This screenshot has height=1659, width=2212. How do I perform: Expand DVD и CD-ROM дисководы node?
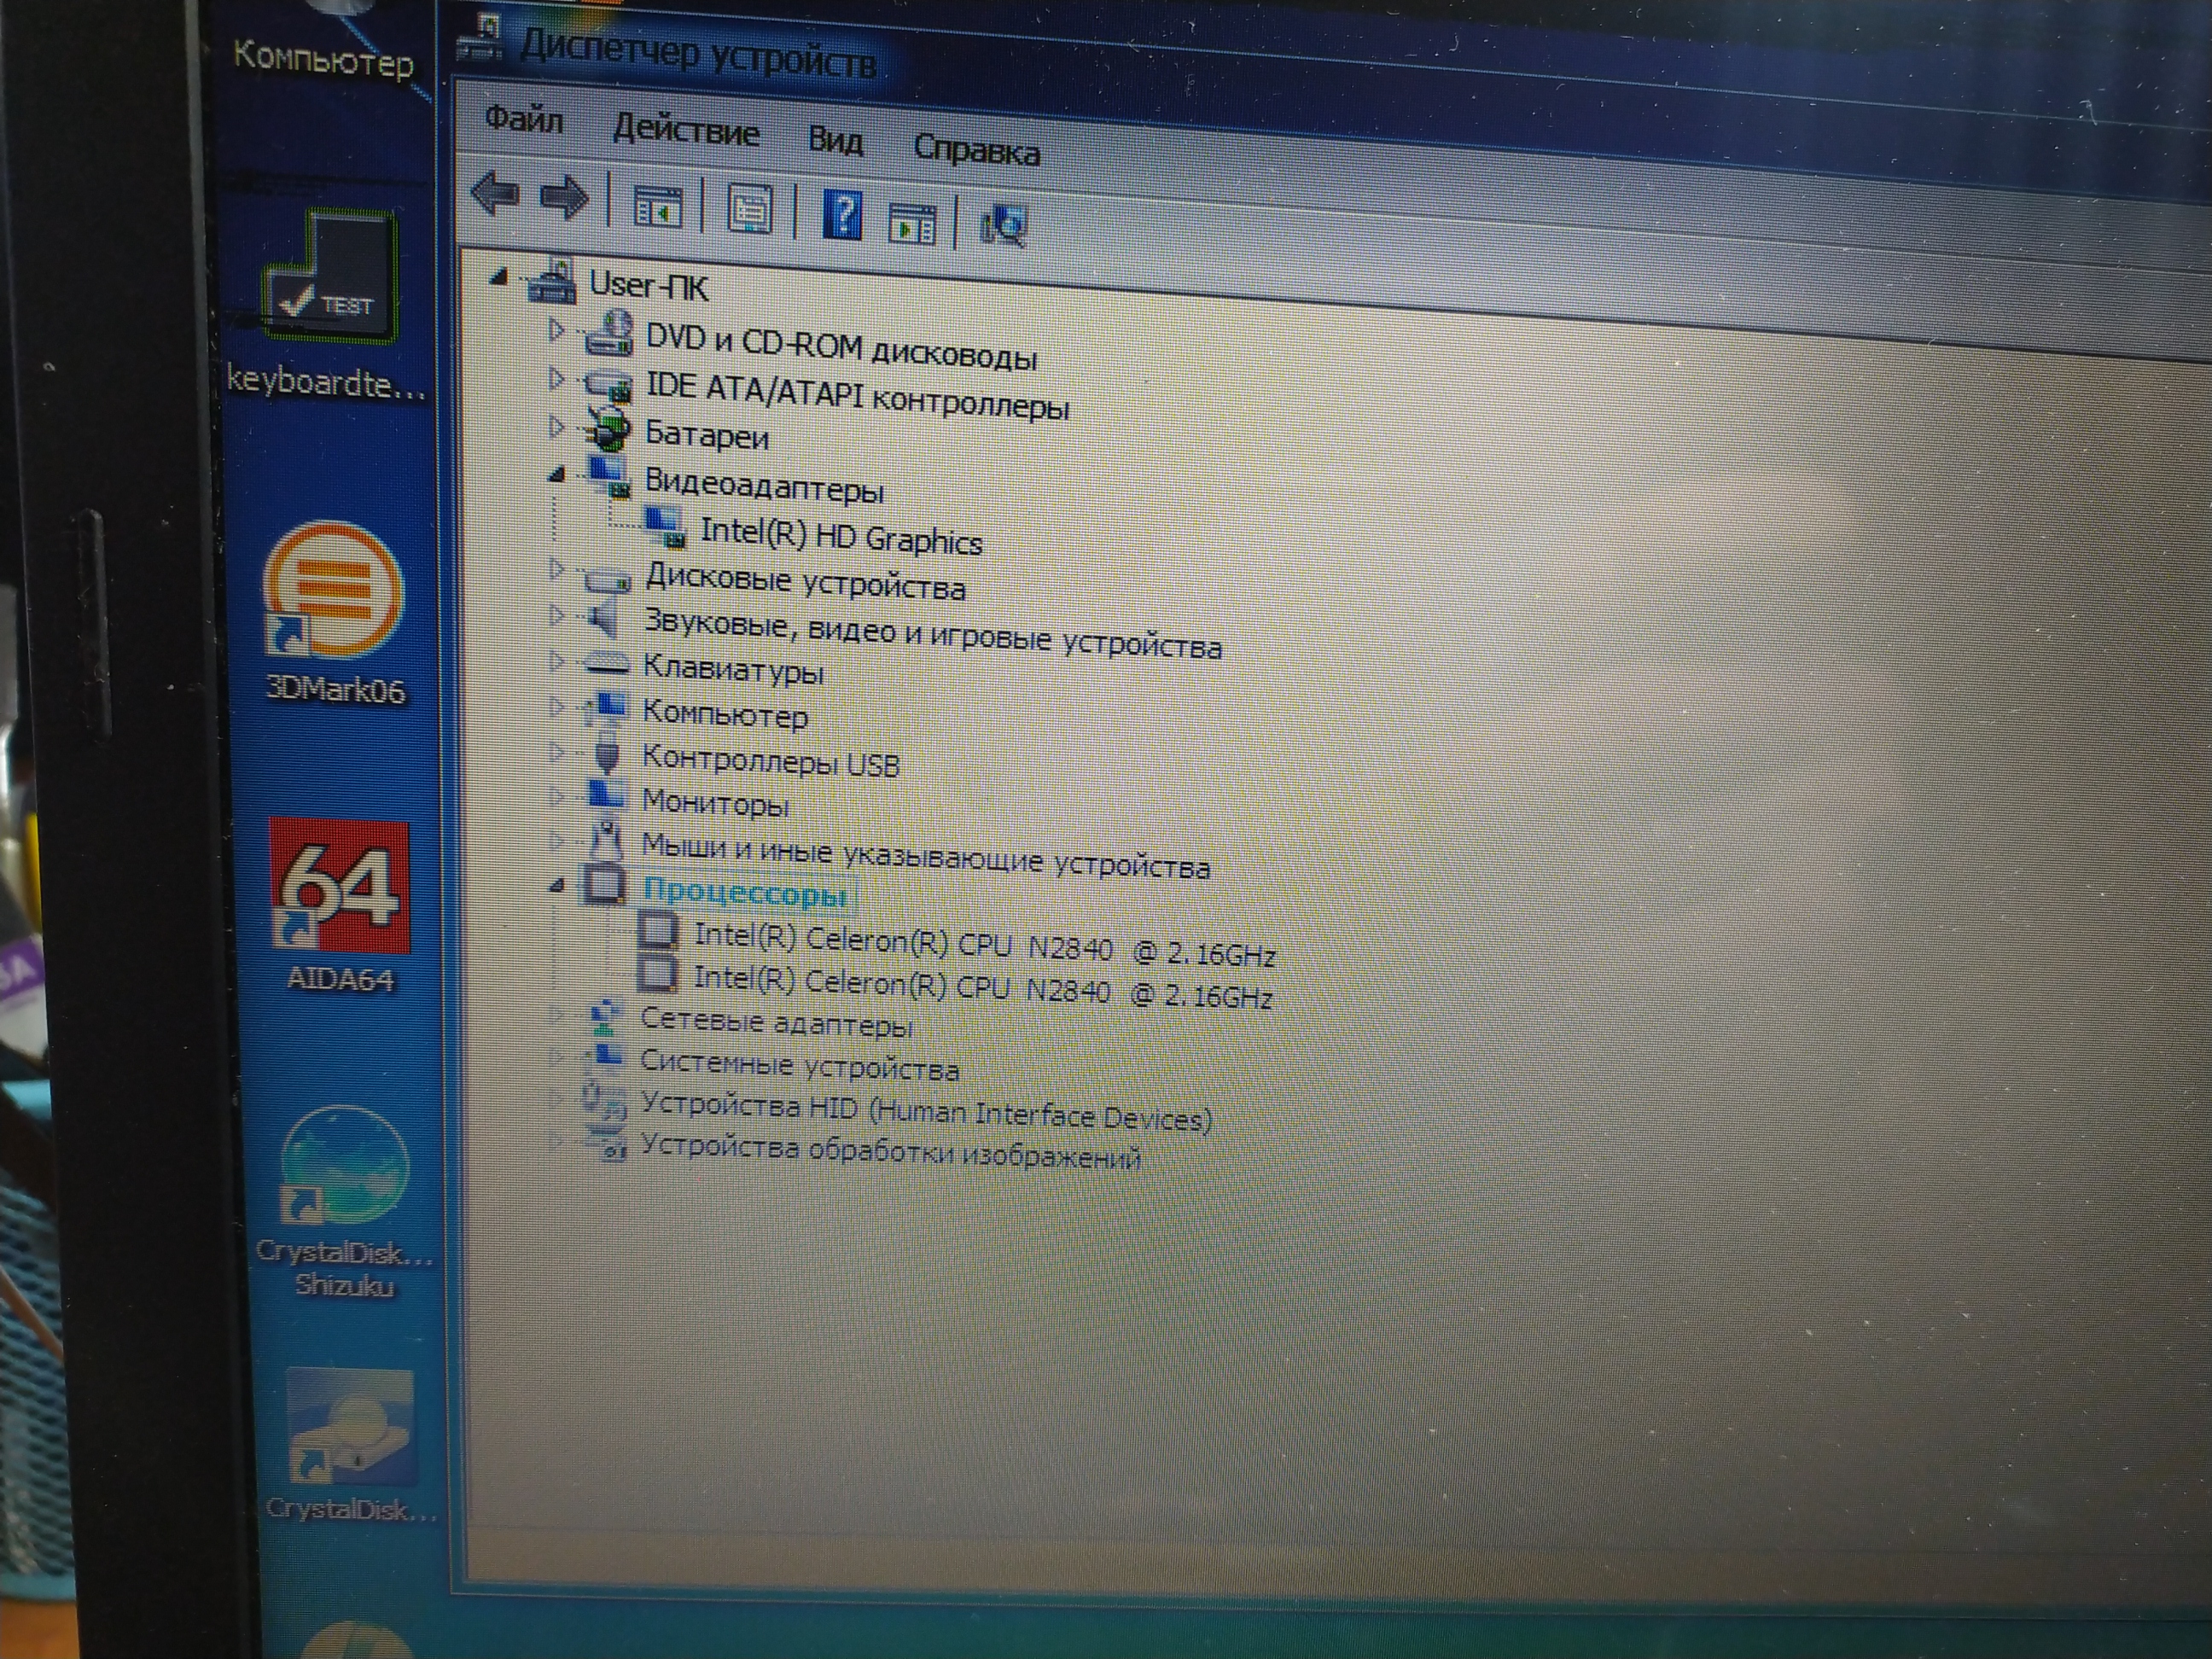click(x=556, y=329)
